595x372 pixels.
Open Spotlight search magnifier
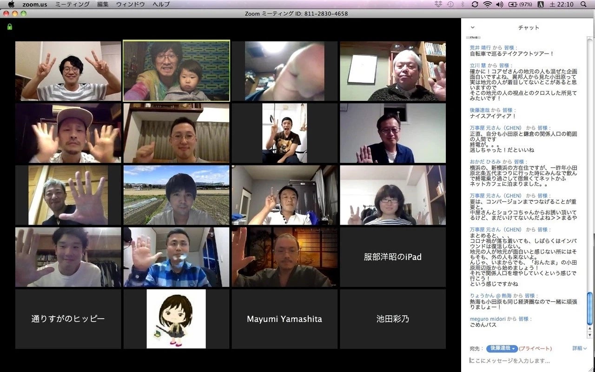[x=583, y=4]
